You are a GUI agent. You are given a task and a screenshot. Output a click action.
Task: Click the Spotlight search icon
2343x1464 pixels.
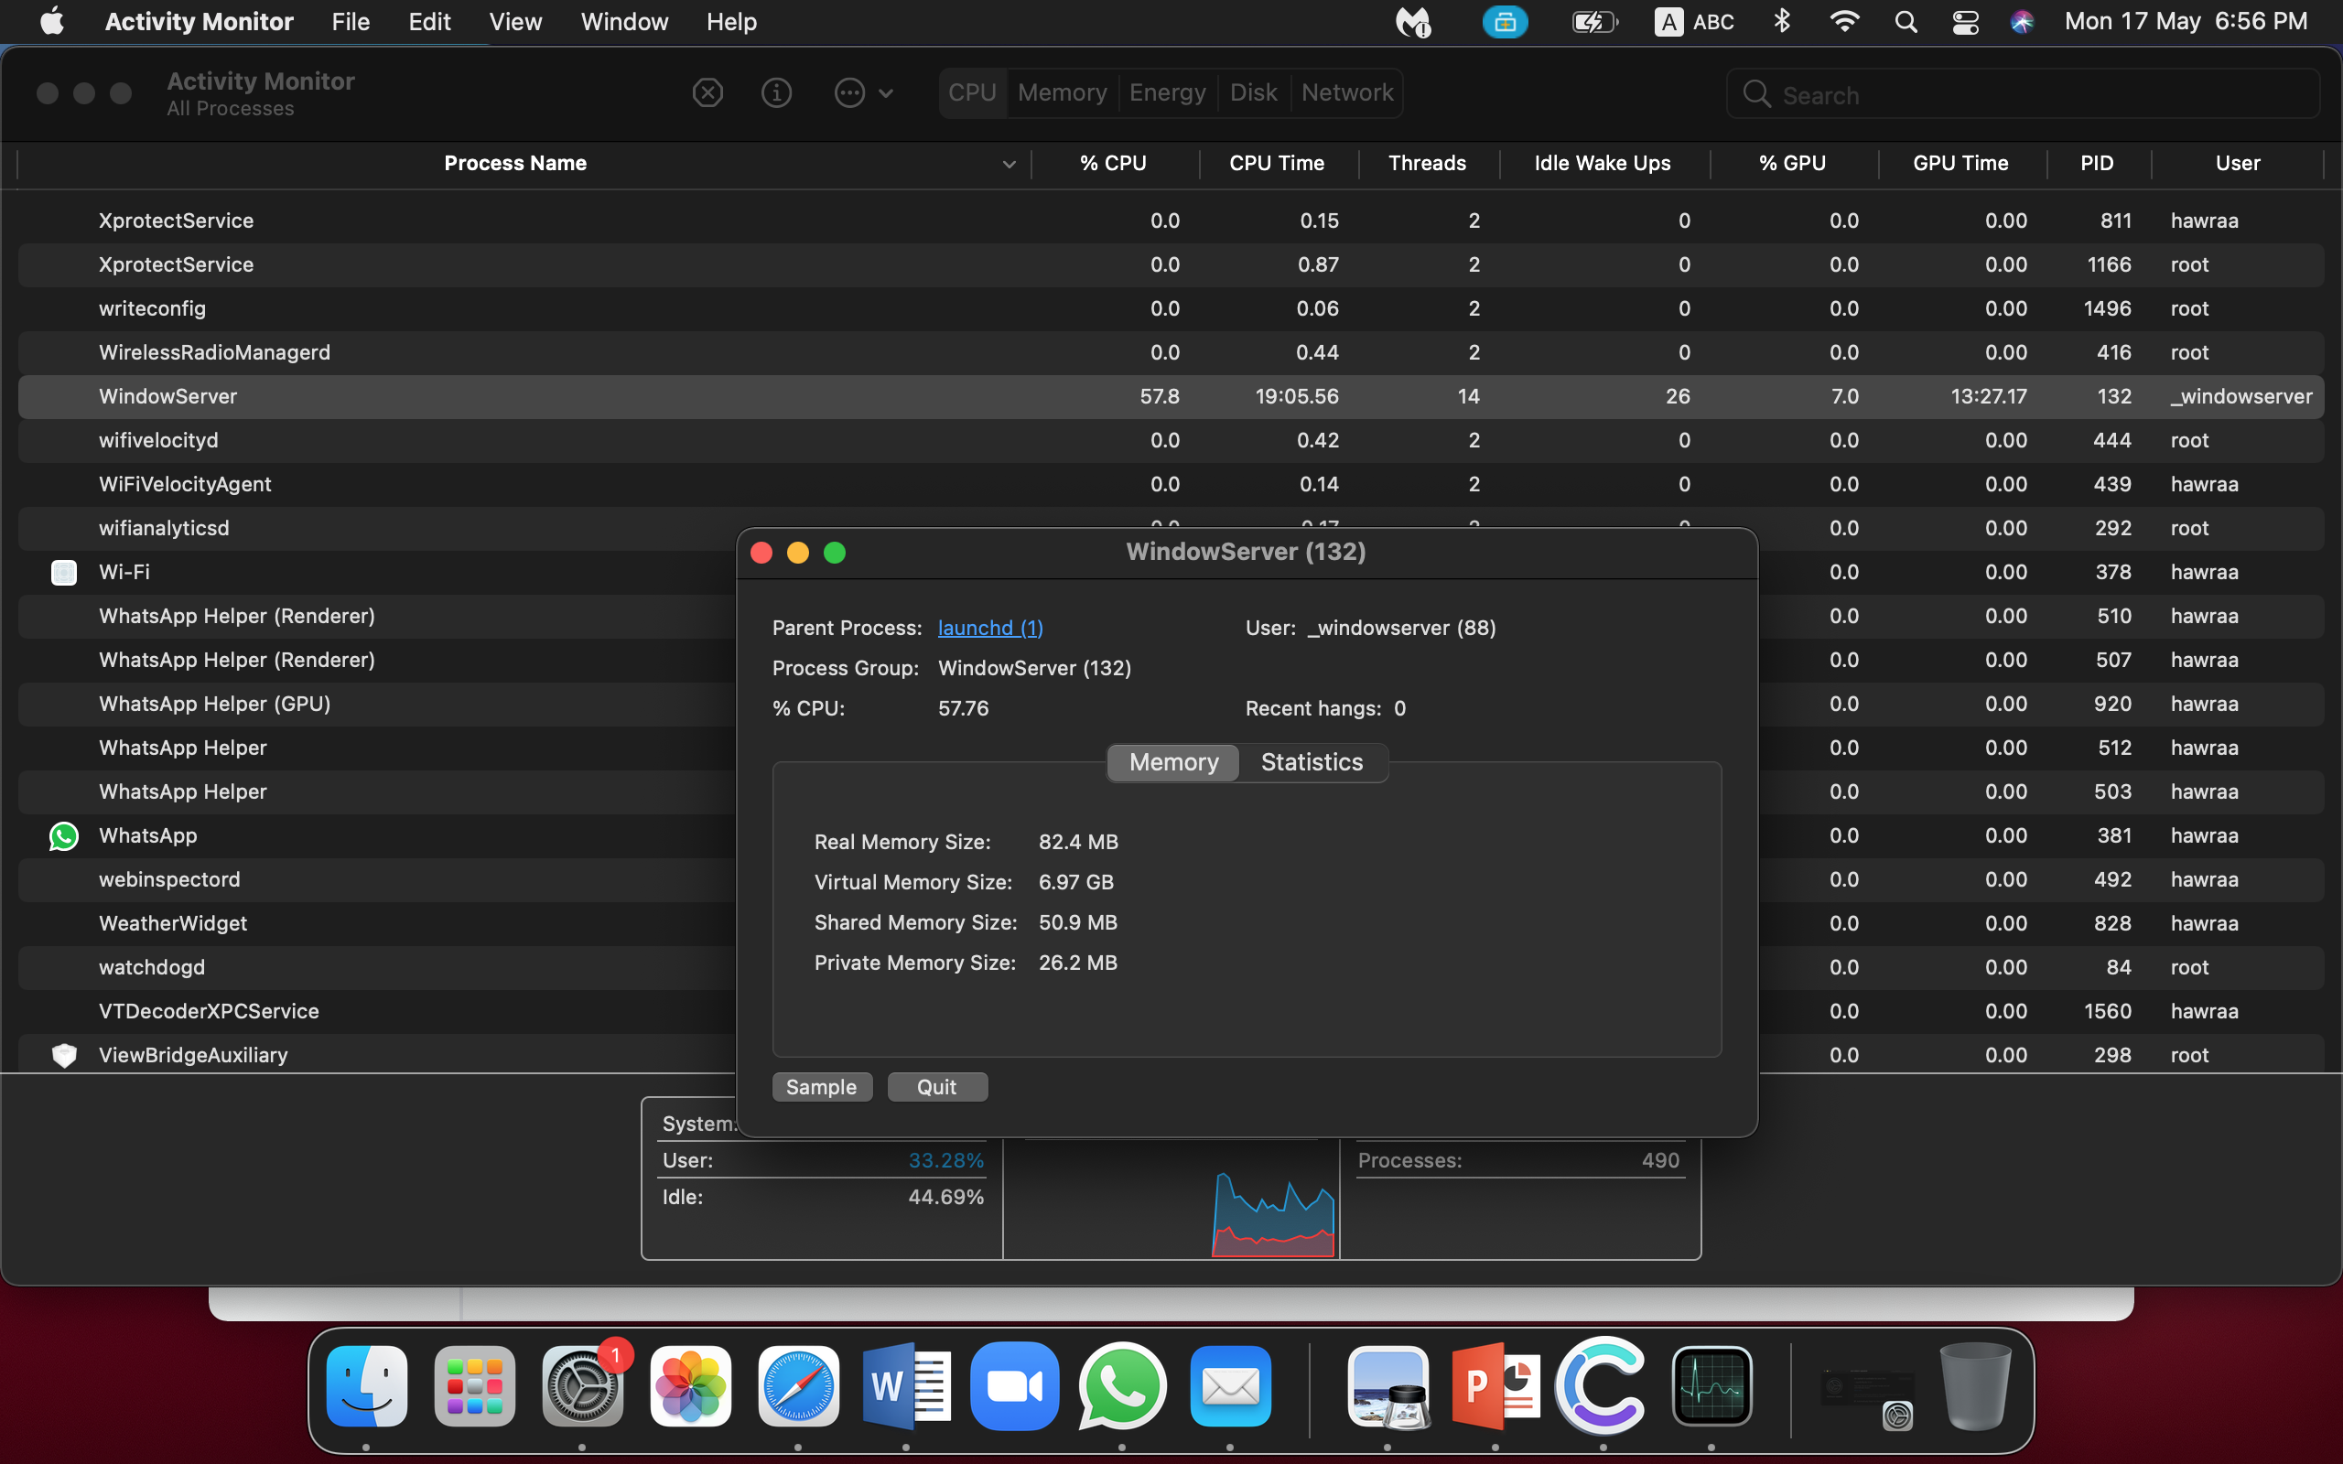1906,21
